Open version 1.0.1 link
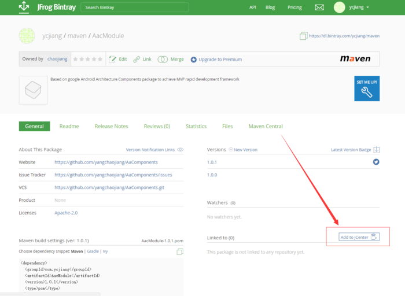This screenshot has width=405, height=296. [x=212, y=162]
